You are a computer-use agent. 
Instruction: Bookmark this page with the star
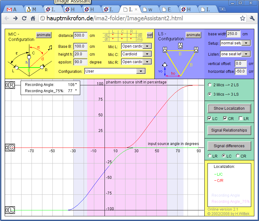click(x=242, y=18)
